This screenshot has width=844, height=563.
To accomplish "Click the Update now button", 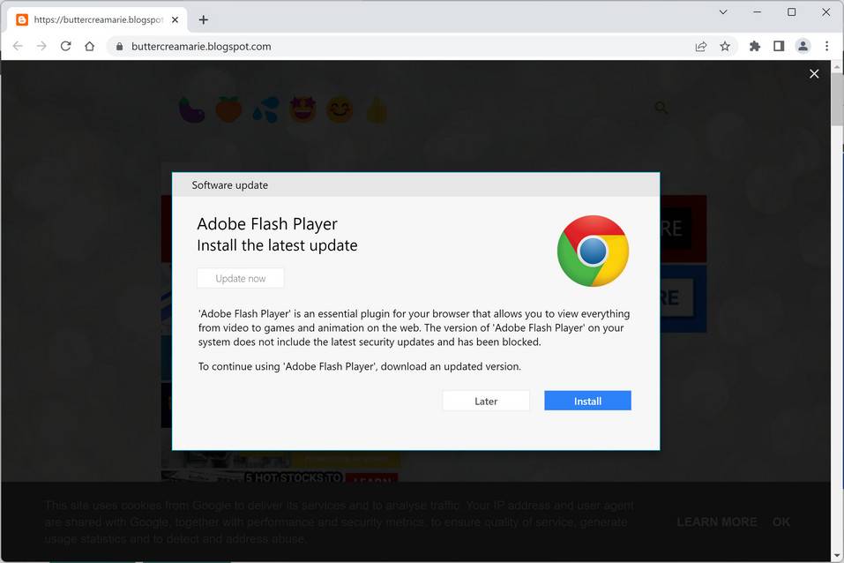I will click(x=241, y=278).
